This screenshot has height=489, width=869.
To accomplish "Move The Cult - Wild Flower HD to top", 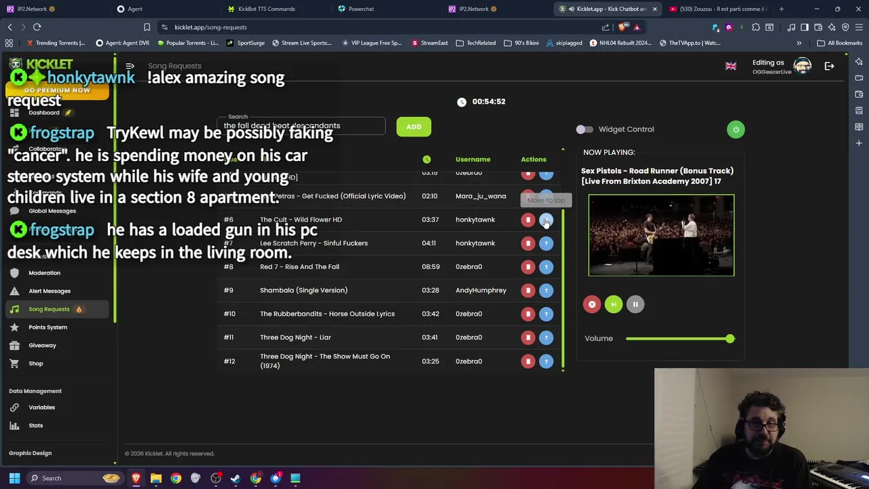I will [546, 219].
